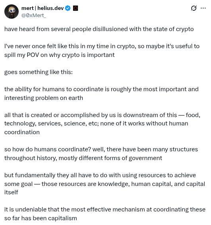Click the line 'it is undeniable that the most'
The width and height of the screenshot is (211, 225).
click(x=105, y=209)
